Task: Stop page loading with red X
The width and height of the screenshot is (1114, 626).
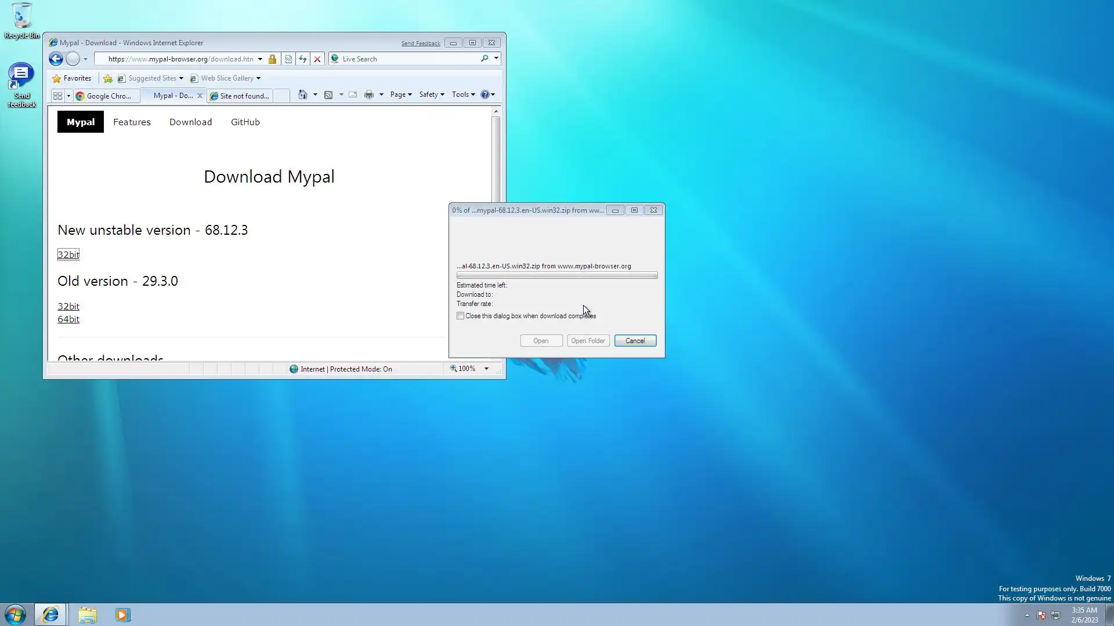Action: (x=317, y=59)
